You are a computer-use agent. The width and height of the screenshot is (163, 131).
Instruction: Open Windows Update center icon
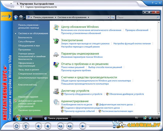56,27
